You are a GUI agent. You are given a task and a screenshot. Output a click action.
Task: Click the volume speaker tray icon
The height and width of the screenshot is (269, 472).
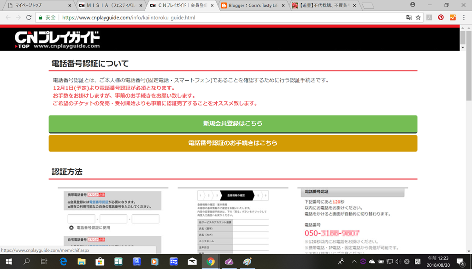(x=398, y=262)
